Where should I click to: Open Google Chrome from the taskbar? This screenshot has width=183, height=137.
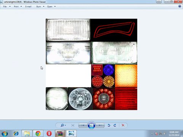[38, 134]
